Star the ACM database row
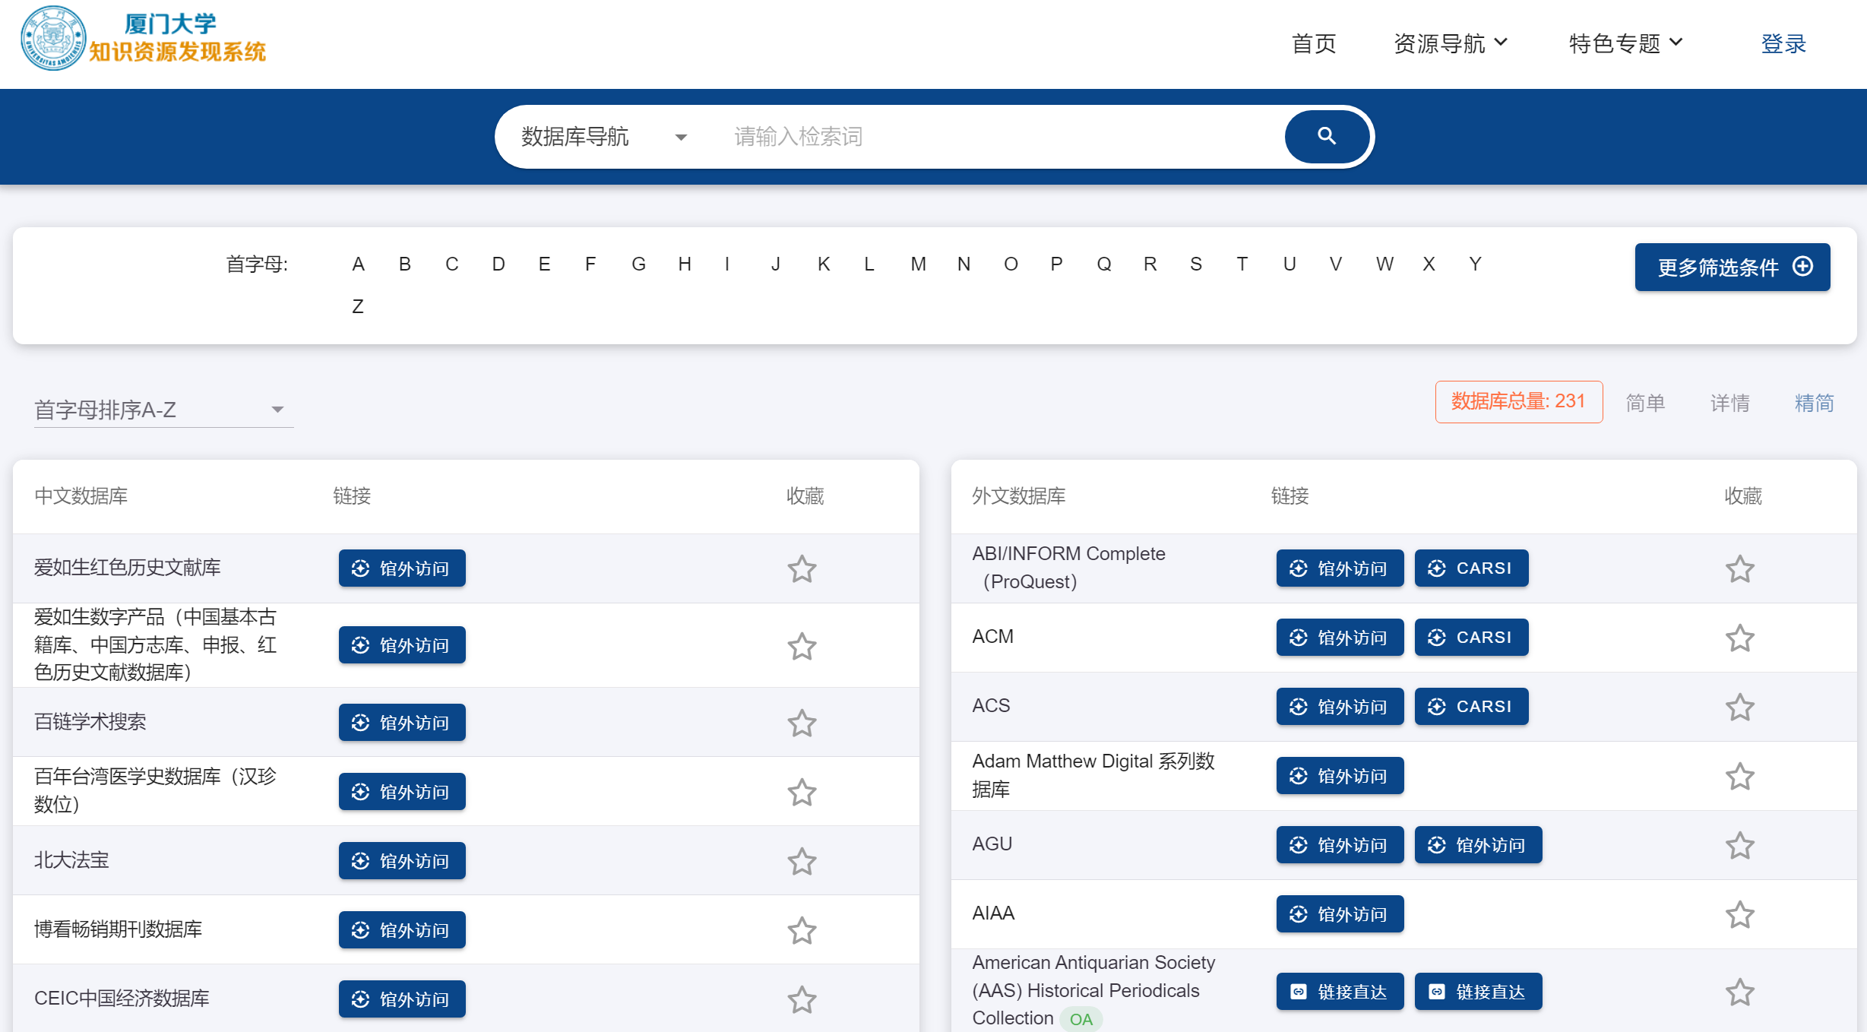Screen dimensions: 1867x1032 [x=1739, y=638]
